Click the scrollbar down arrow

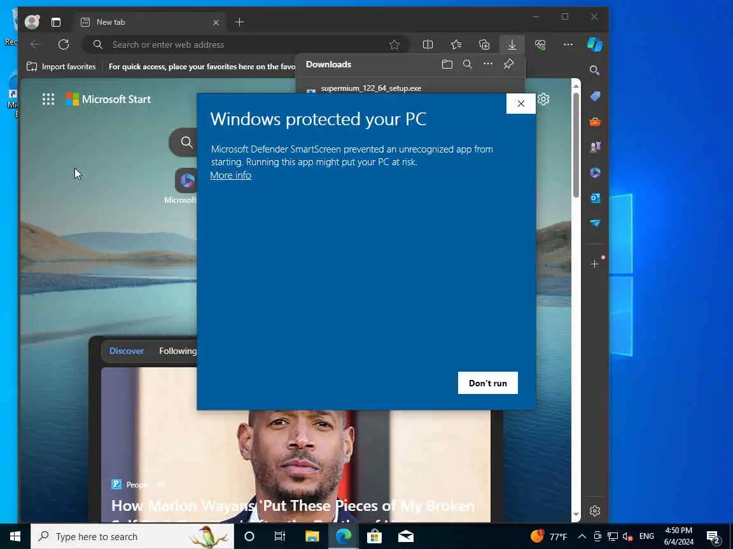coord(576,515)
